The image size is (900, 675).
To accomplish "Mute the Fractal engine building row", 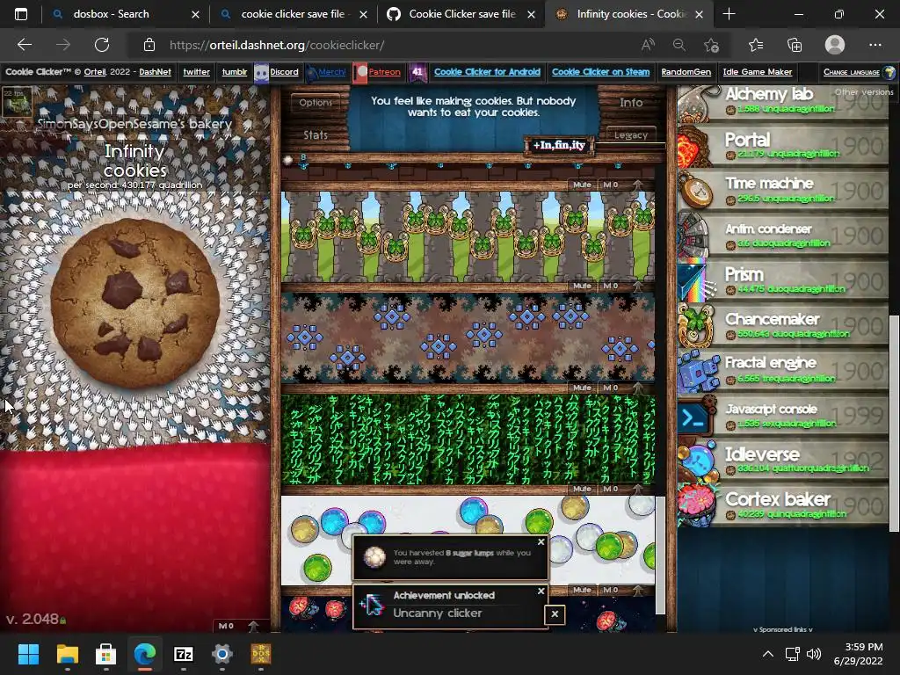I will click(582, 388).
